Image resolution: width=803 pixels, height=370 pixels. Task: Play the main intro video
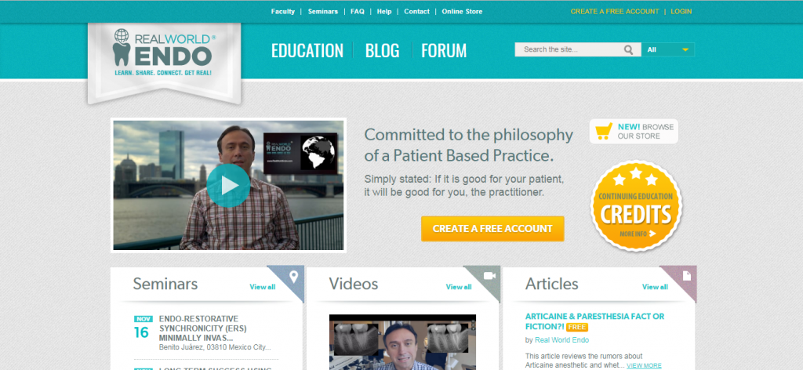pyautogui.click(x=228, y=185)
